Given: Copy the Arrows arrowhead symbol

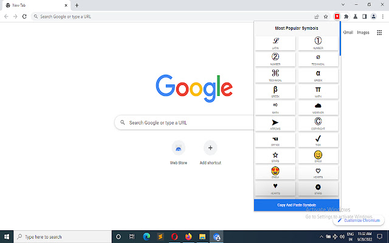Looking at the screenshot, I should pos(275,124).
